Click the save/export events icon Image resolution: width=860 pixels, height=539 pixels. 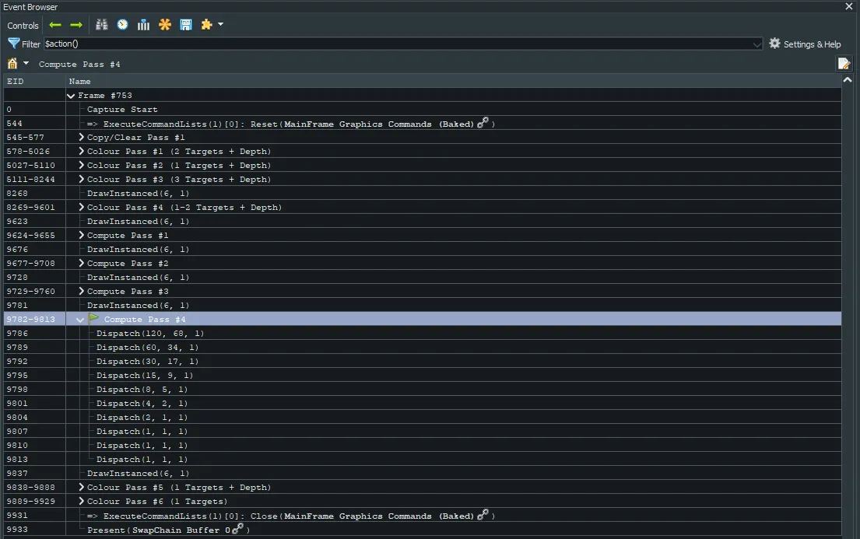click(185, 24)
